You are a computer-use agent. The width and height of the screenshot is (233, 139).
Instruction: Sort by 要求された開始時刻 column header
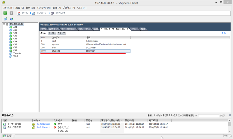point(112,120)
